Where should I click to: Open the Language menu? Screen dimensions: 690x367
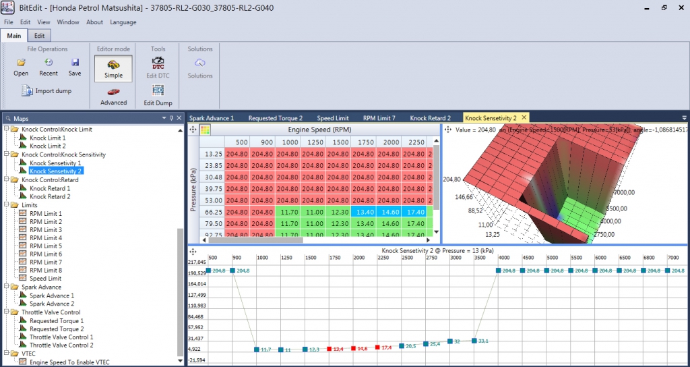(x=123, y=22)
